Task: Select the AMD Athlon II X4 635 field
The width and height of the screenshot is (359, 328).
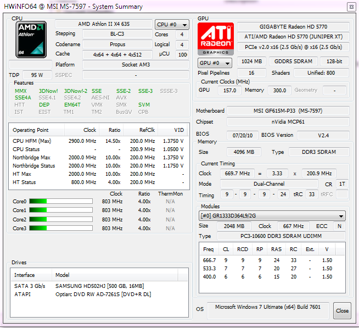Action: point(104,24)
